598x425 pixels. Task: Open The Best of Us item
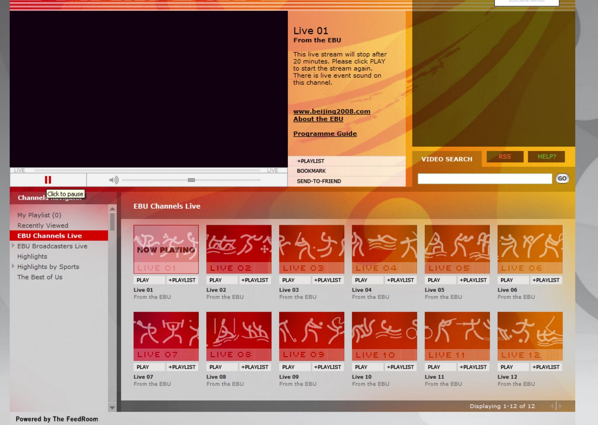[40, 277]
